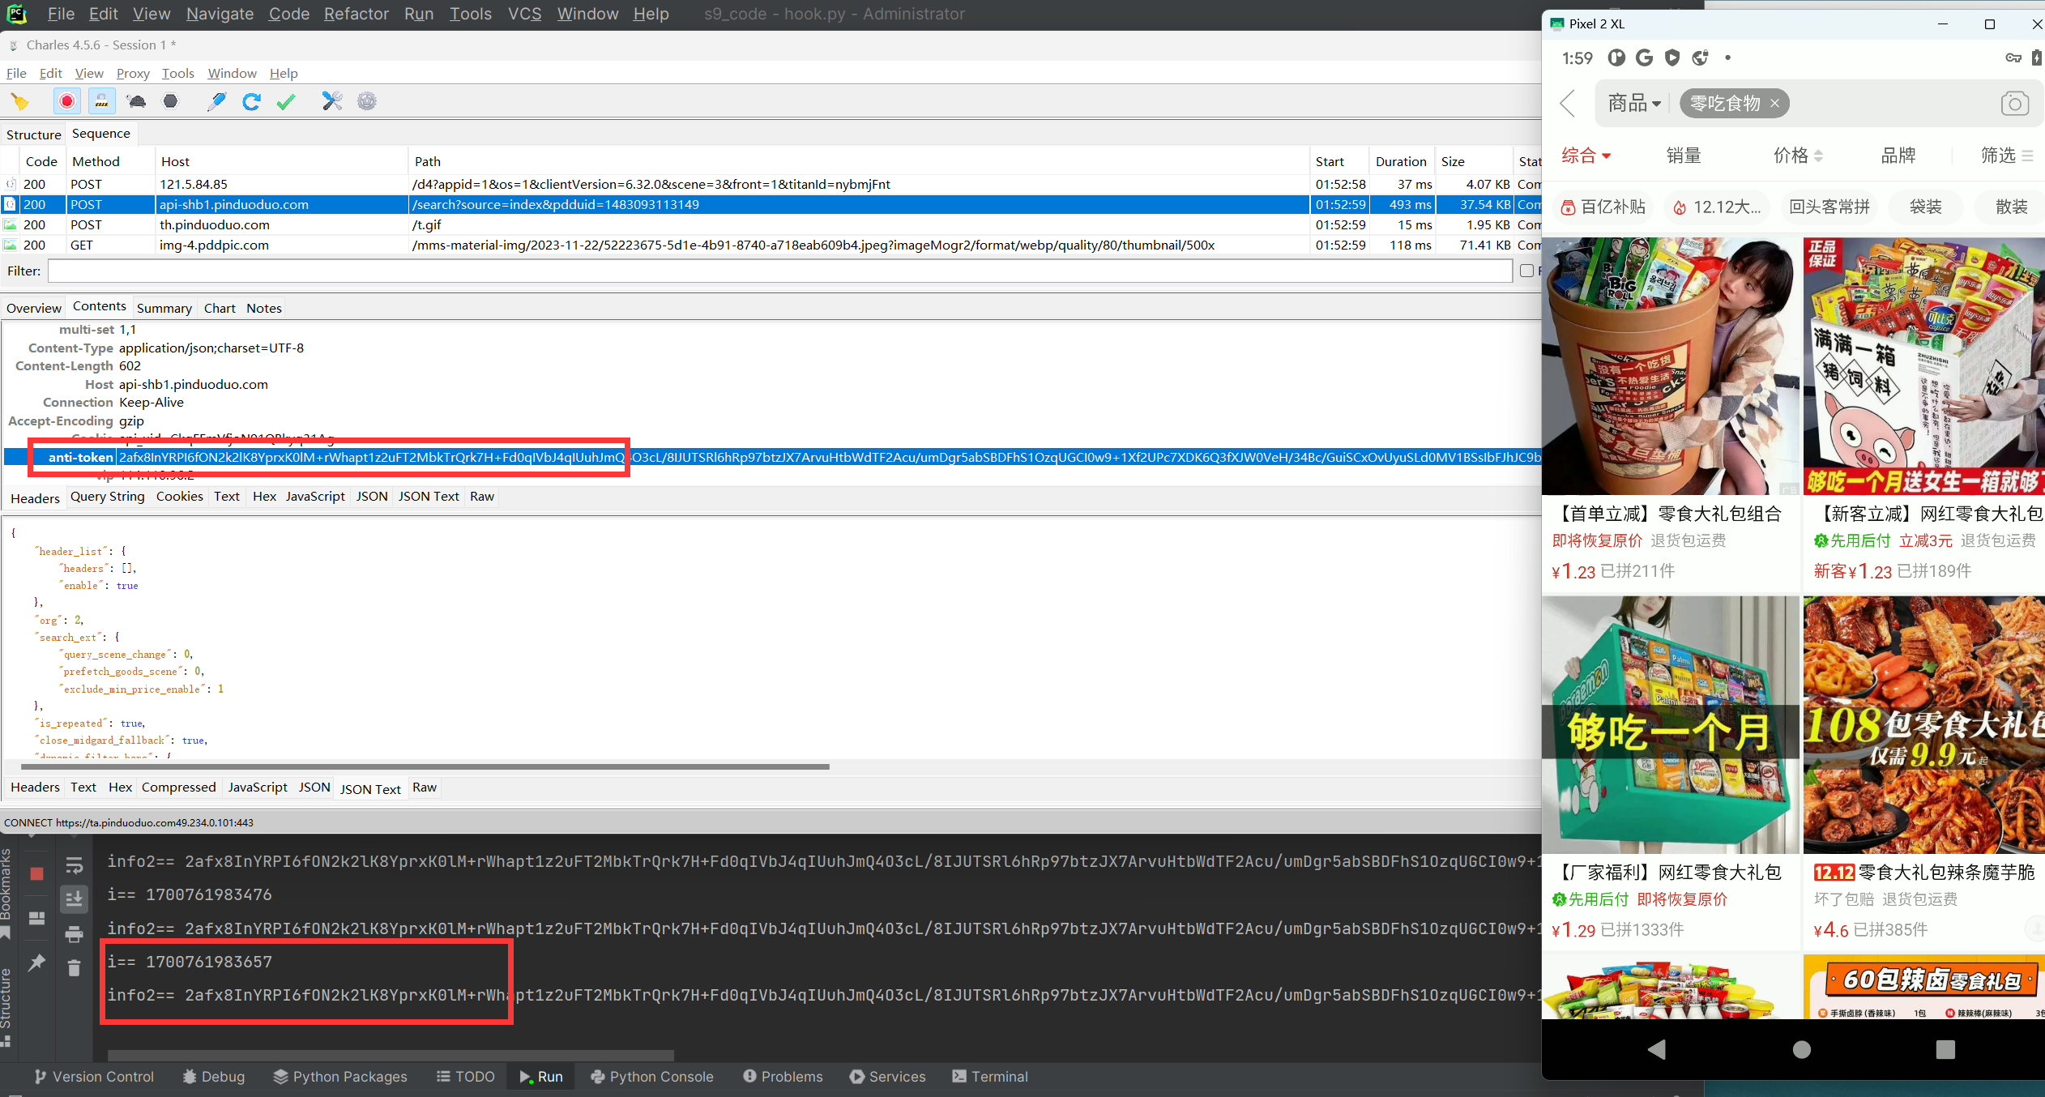Toggle SSL proxying in Charles toolbar
The height and width of the screenshot is (1097, 2045).
pos(101,101)
